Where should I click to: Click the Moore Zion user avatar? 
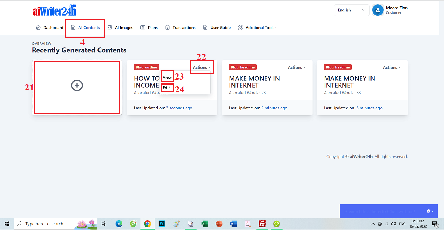378,10
